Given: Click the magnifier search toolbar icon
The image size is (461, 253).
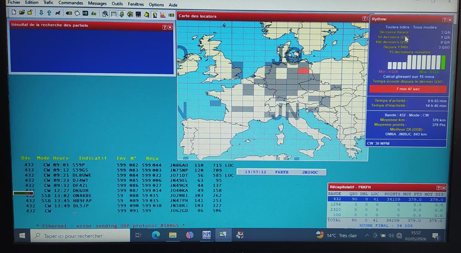Looking at the screenshot, I should 105,14.
